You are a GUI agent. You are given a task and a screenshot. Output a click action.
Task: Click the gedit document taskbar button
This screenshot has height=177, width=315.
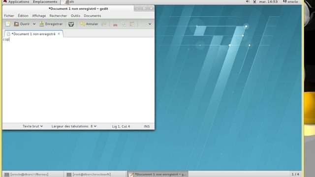coord(157,175)
